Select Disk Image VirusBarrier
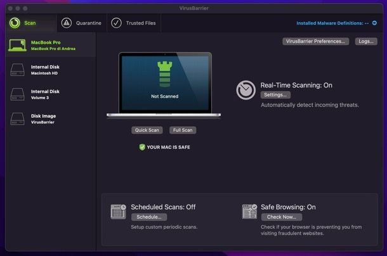Image resolution: width=387 pixels, height=256 pixels. pos(51,118)
